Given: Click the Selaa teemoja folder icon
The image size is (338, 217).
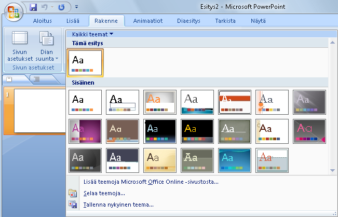Looking at the screenshot, I should [73, 193].
